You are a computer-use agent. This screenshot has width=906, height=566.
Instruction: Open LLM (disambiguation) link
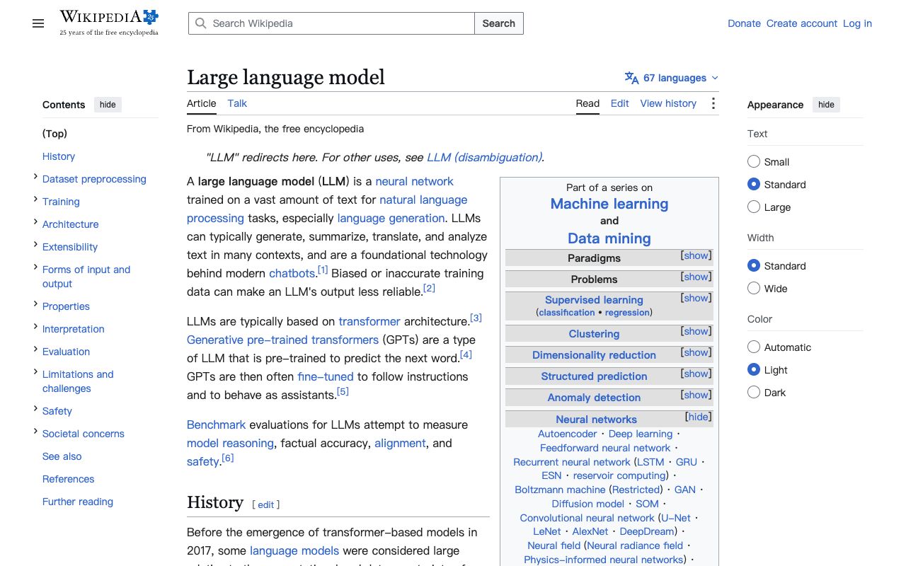484,157
